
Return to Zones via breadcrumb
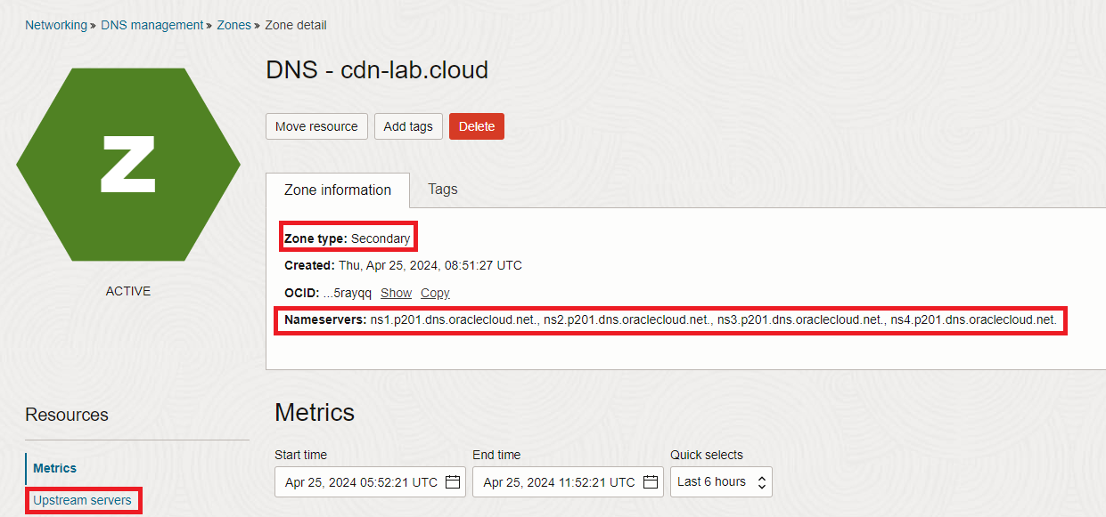[x=234, y=25]
